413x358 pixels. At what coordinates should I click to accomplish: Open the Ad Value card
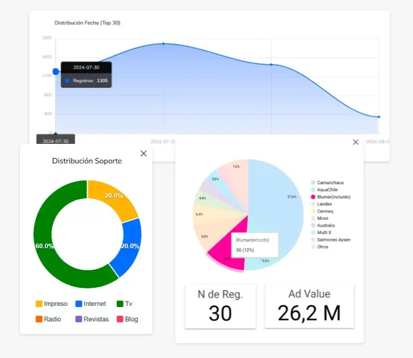309,306
